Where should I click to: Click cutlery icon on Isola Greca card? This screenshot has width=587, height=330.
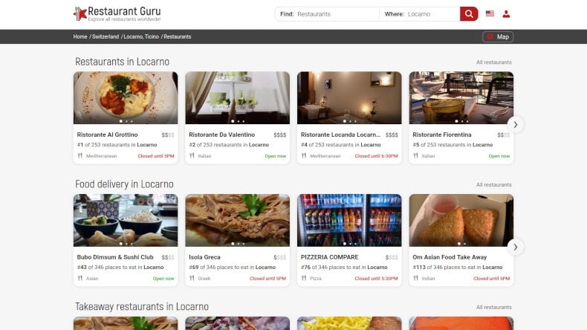192,278
